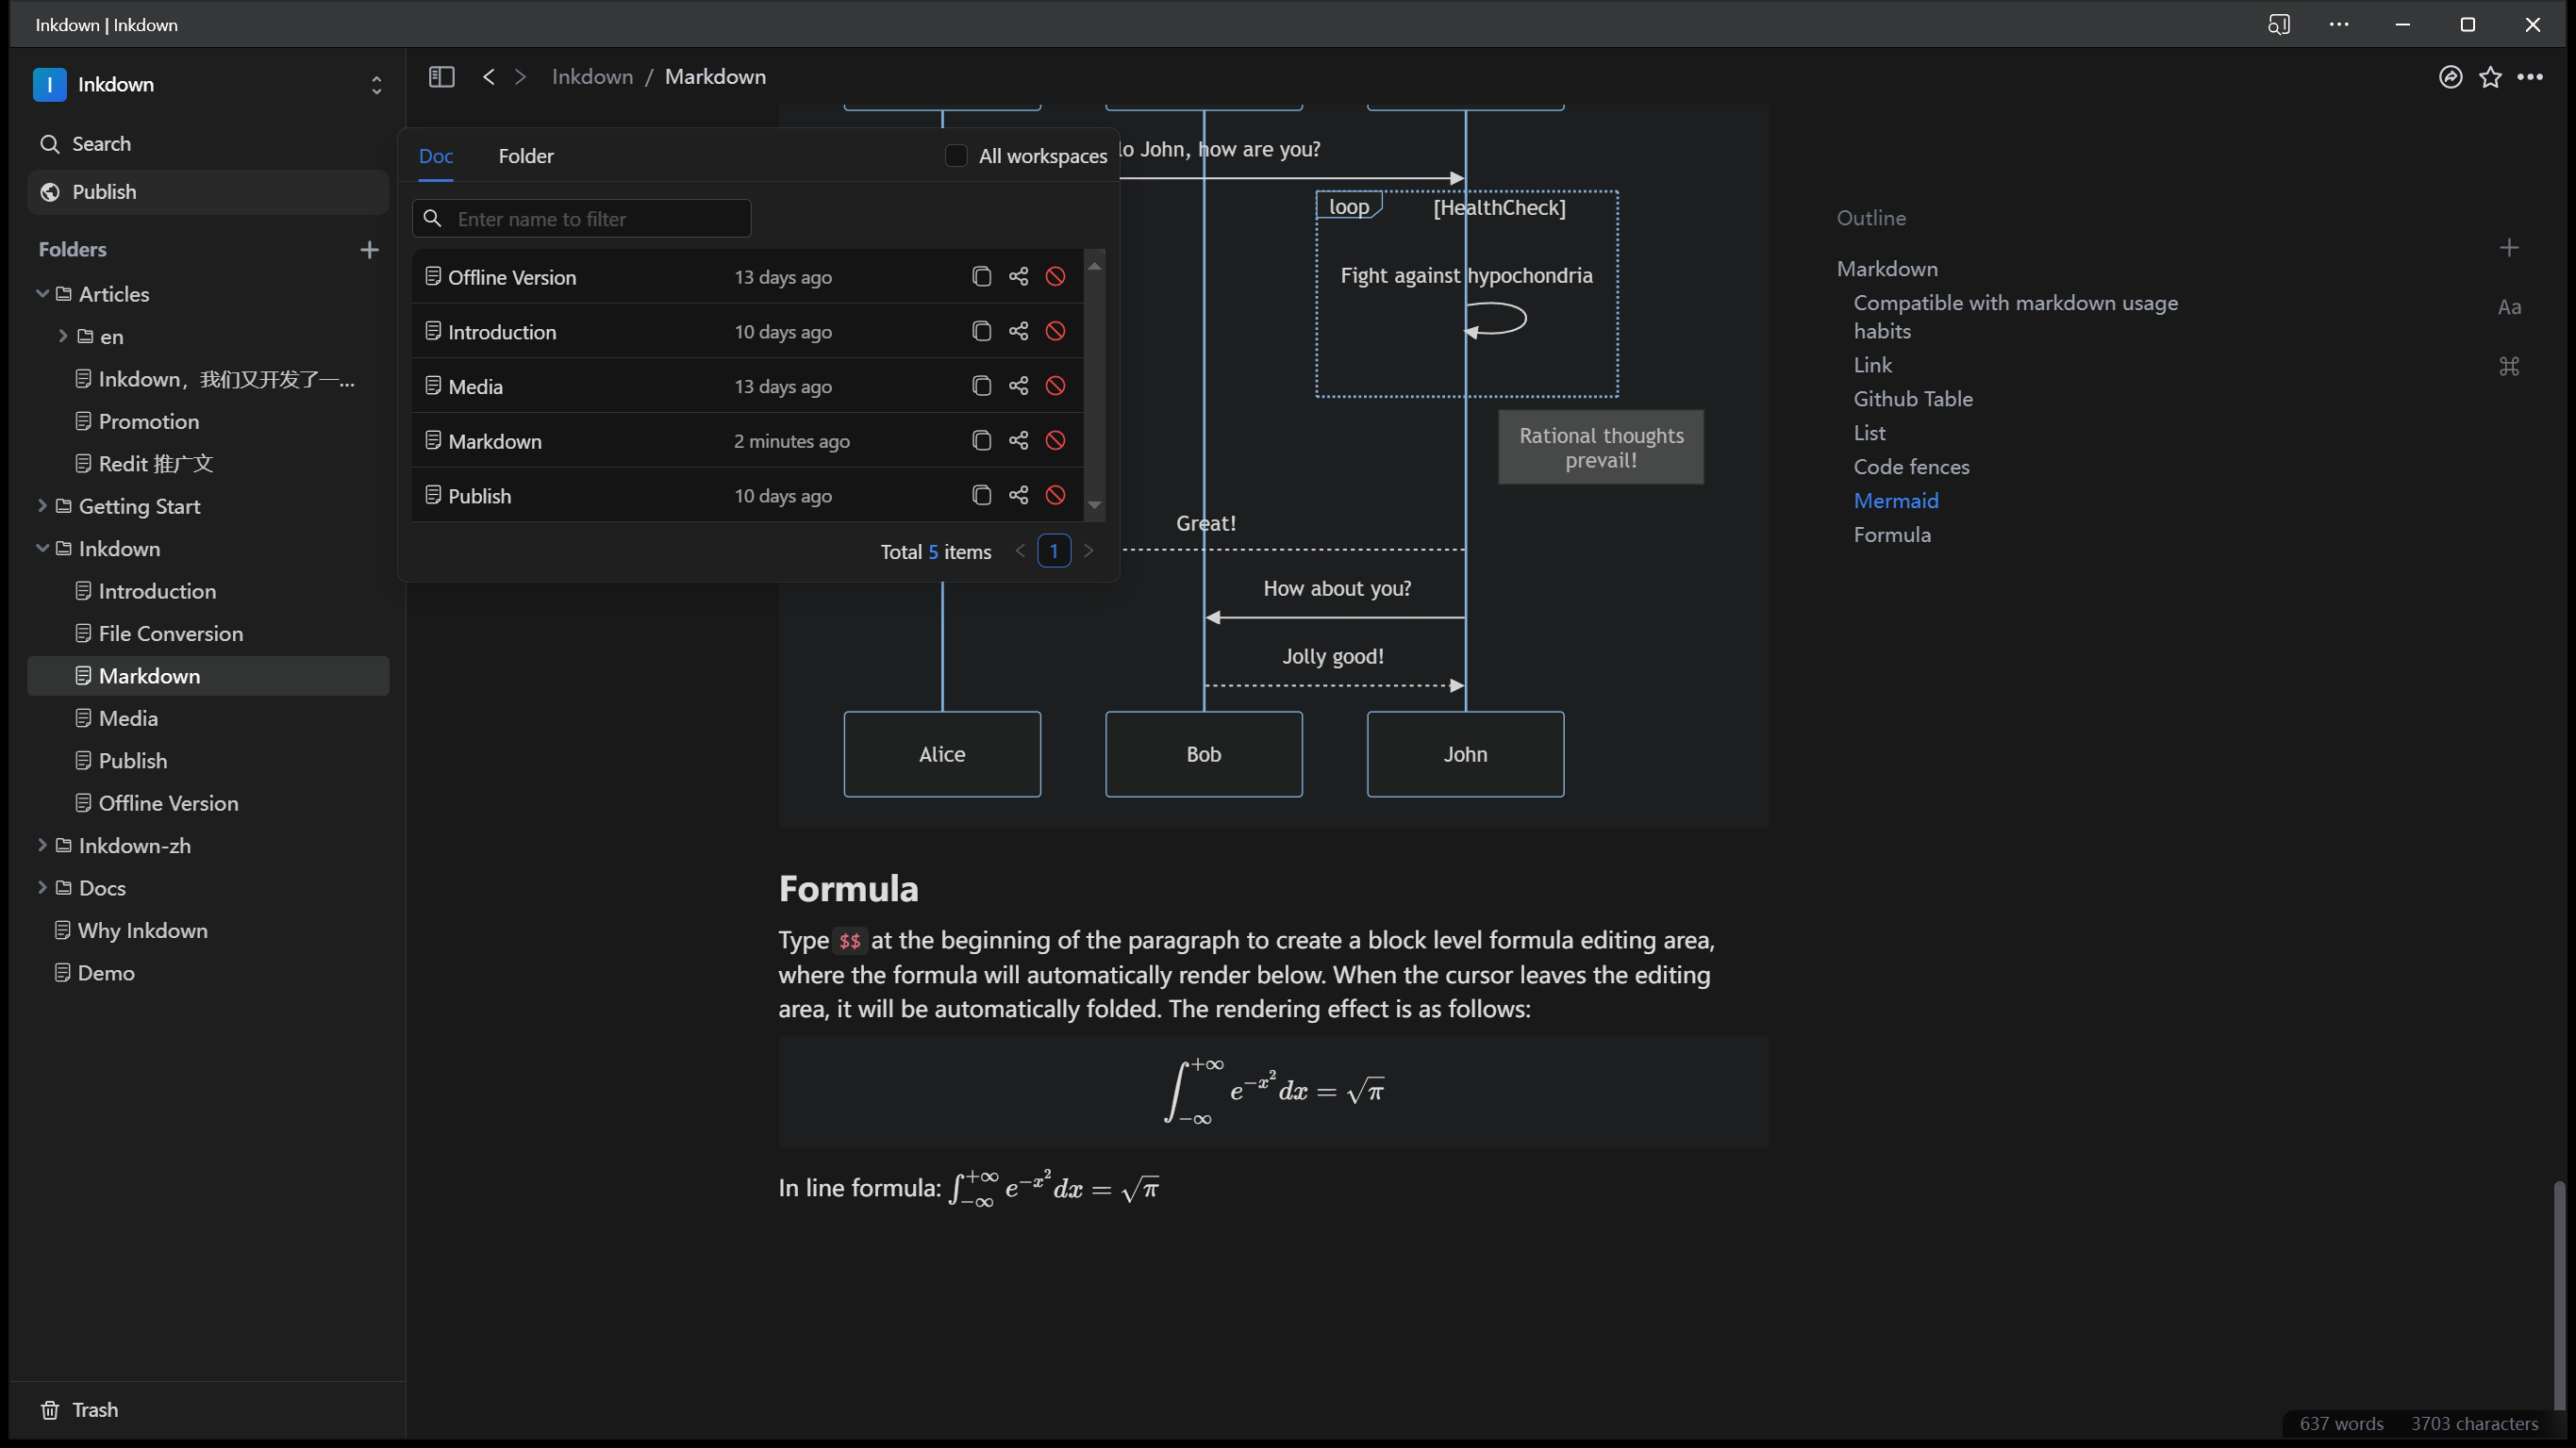Click previous page arrow in pagination

pyautogui.click(x=1020, y=551)
